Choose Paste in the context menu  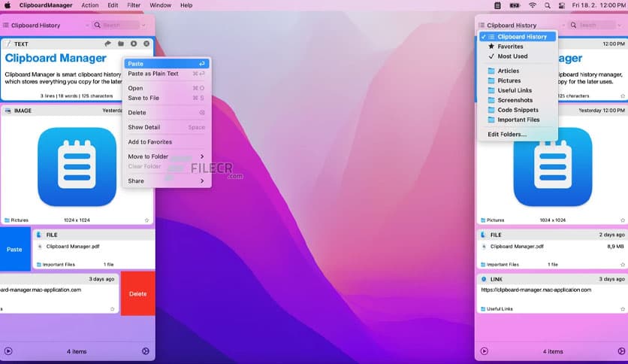166,64
